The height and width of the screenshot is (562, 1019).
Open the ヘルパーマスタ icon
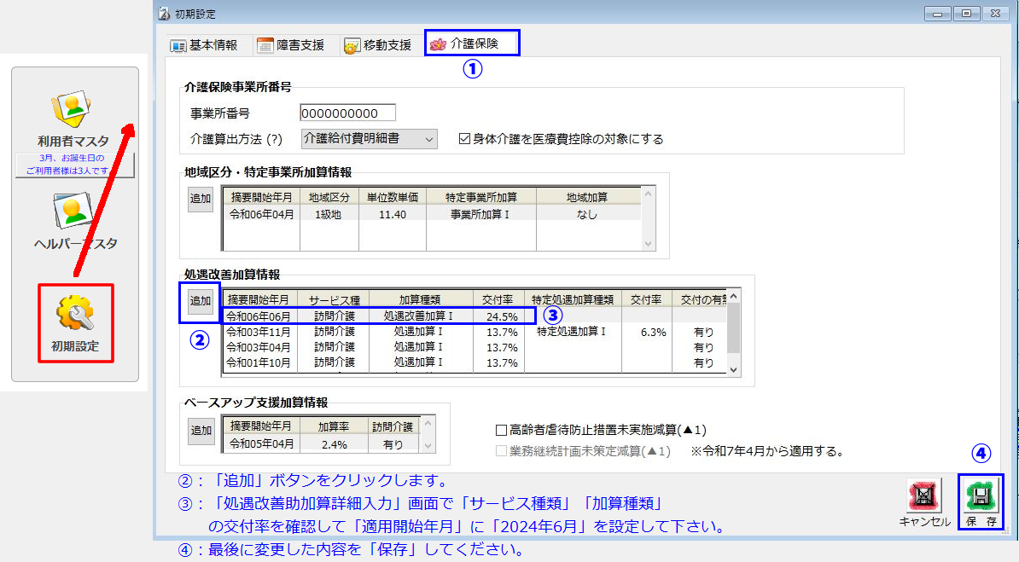point(73,211)
